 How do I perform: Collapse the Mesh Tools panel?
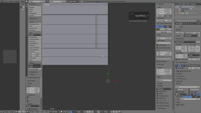(x=33, y=19)
